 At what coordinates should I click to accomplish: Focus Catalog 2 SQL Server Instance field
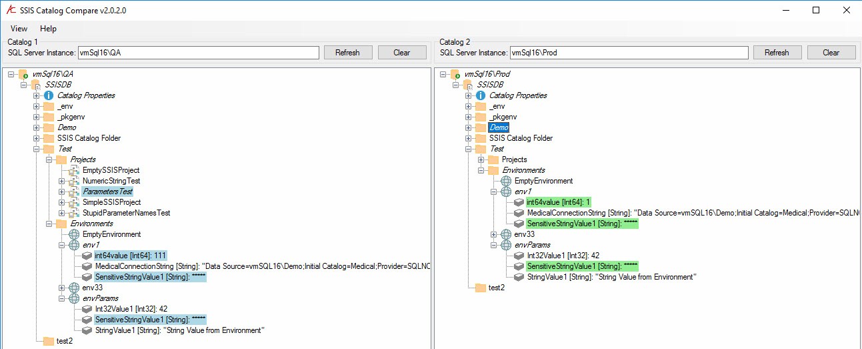[x=628, y=53]
